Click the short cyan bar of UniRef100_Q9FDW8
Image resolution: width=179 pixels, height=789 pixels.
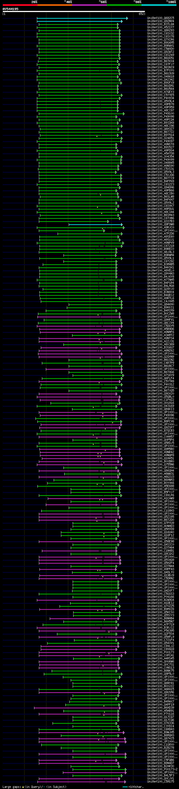coord(95,224)
